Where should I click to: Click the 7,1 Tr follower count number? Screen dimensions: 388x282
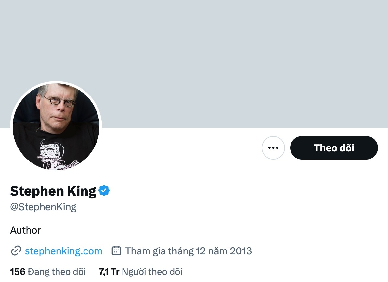[x=109, y=272]
